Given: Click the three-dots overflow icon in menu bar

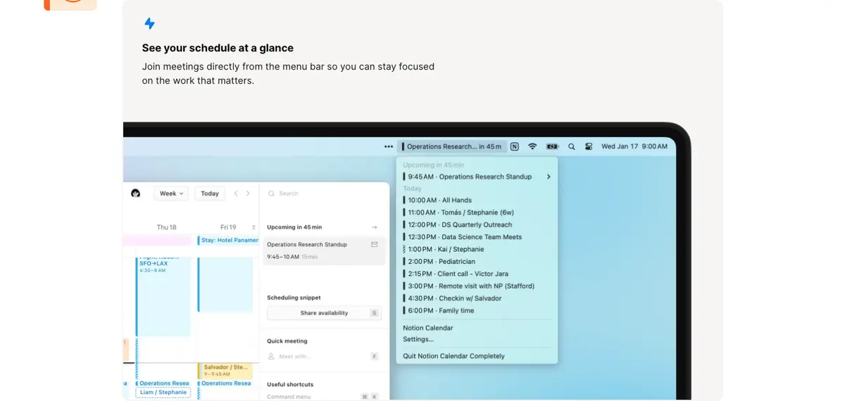Looking at the screenshot, I should tap(389, 147).
